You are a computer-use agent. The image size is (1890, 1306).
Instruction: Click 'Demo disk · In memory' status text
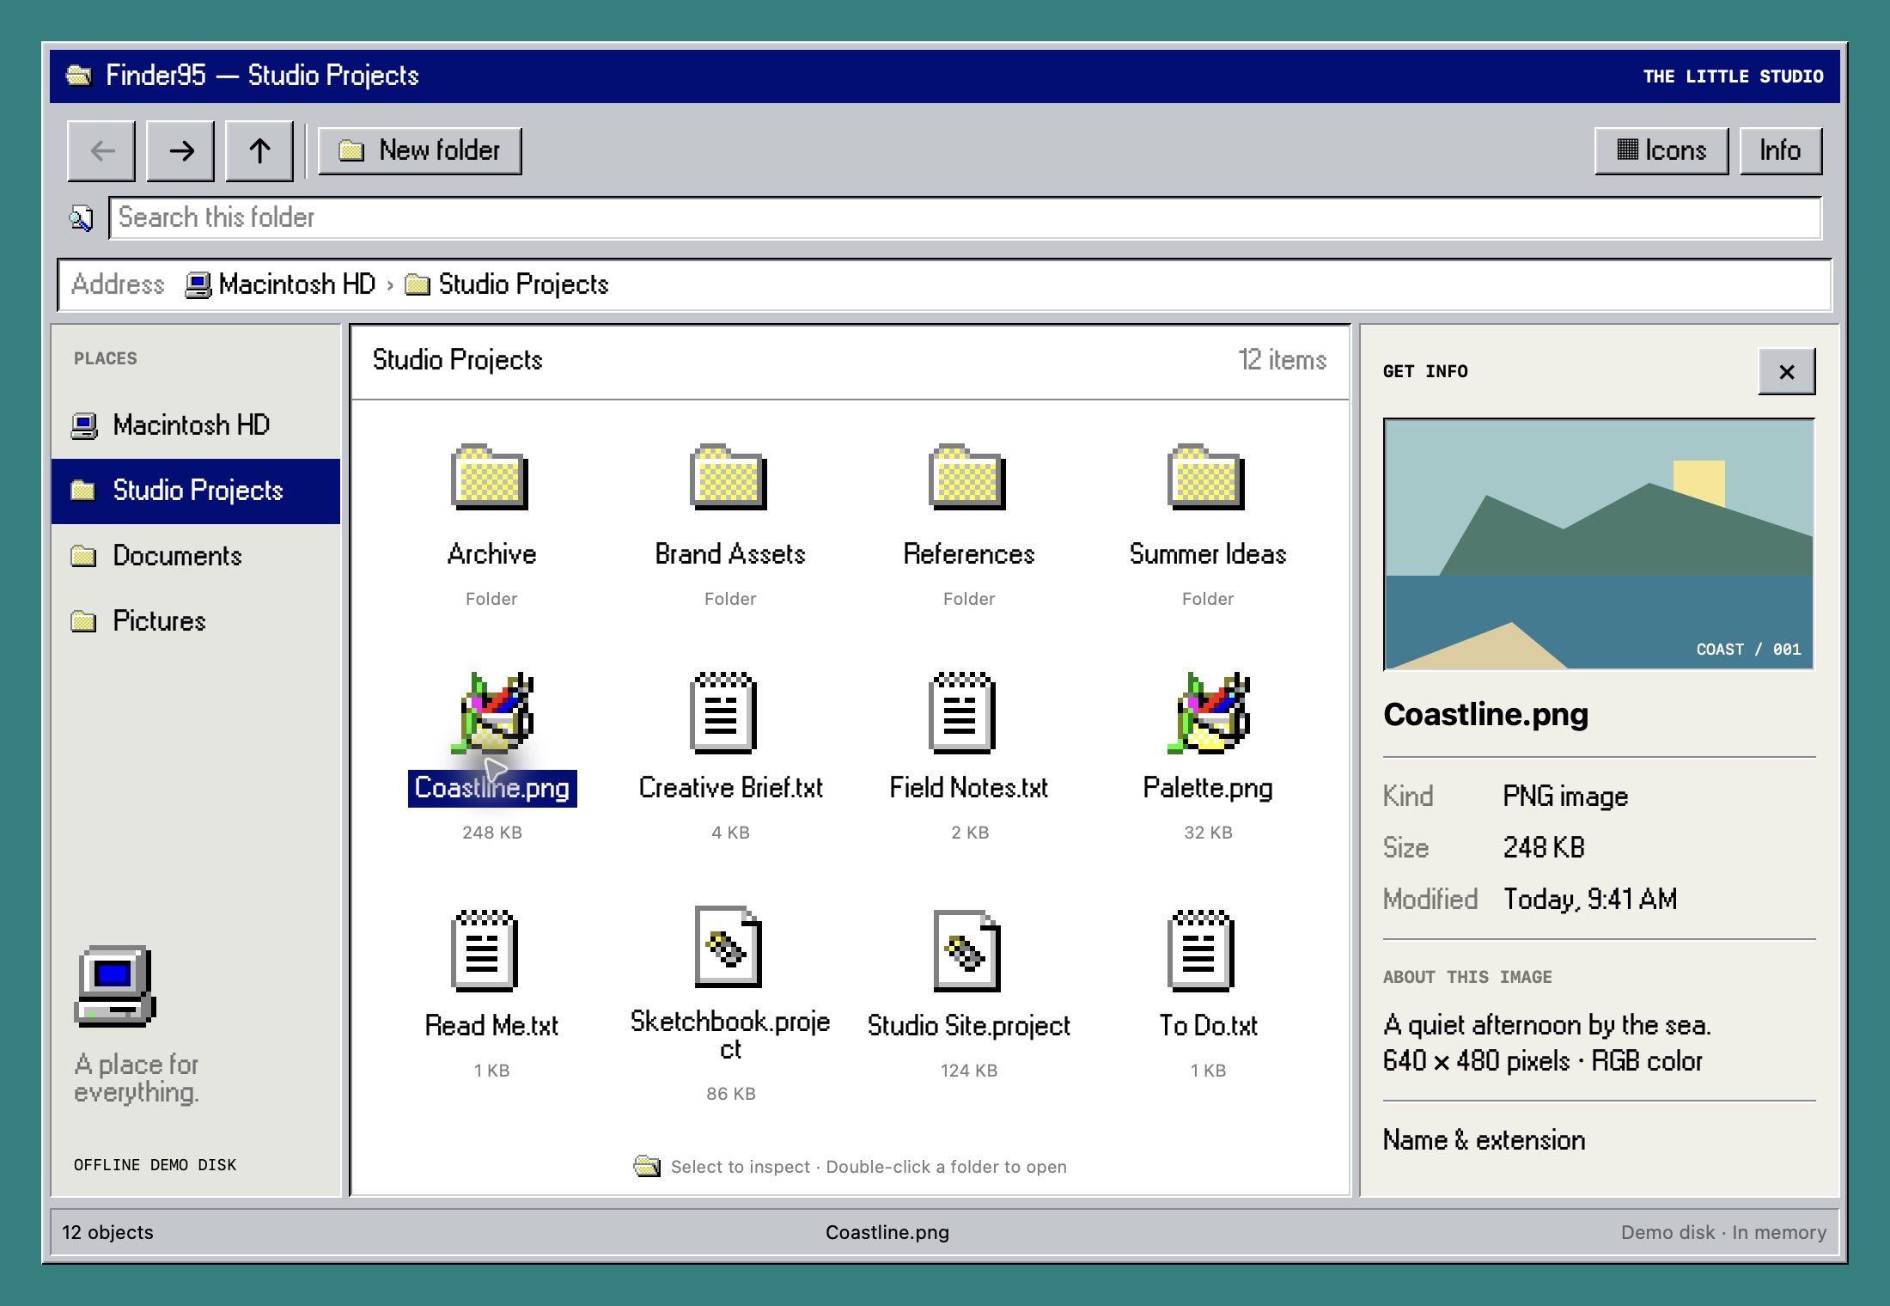tap(1723, 1232)
